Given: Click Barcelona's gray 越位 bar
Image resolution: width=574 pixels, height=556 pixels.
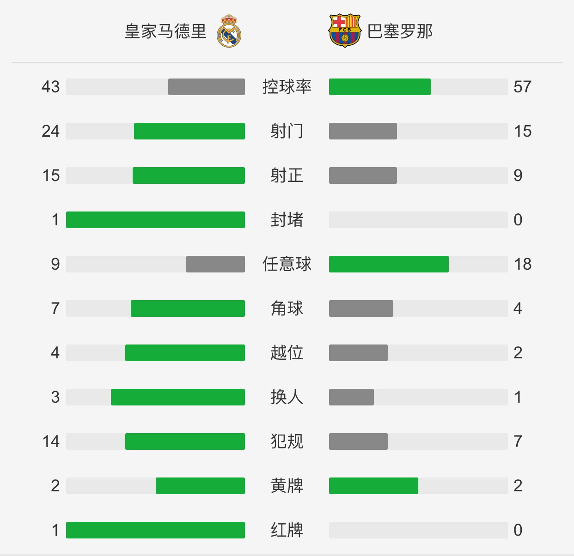Looking at the screenshot, I should pos(358,353).
